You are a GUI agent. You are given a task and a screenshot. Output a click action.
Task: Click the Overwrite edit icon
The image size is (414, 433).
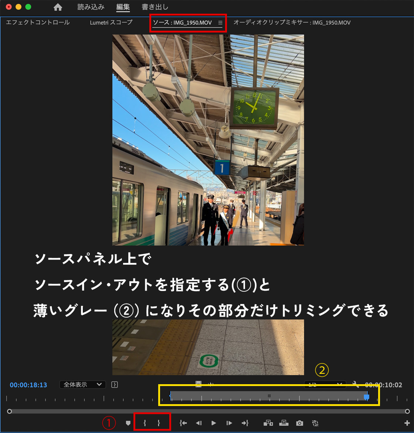[x=284, y=423]
